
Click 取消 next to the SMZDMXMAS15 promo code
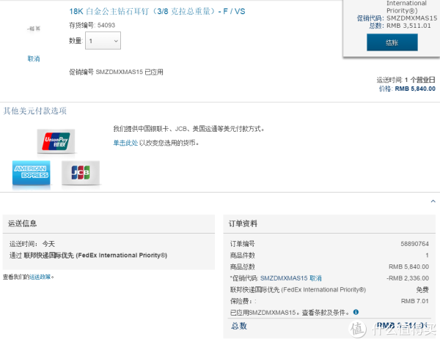315,278
